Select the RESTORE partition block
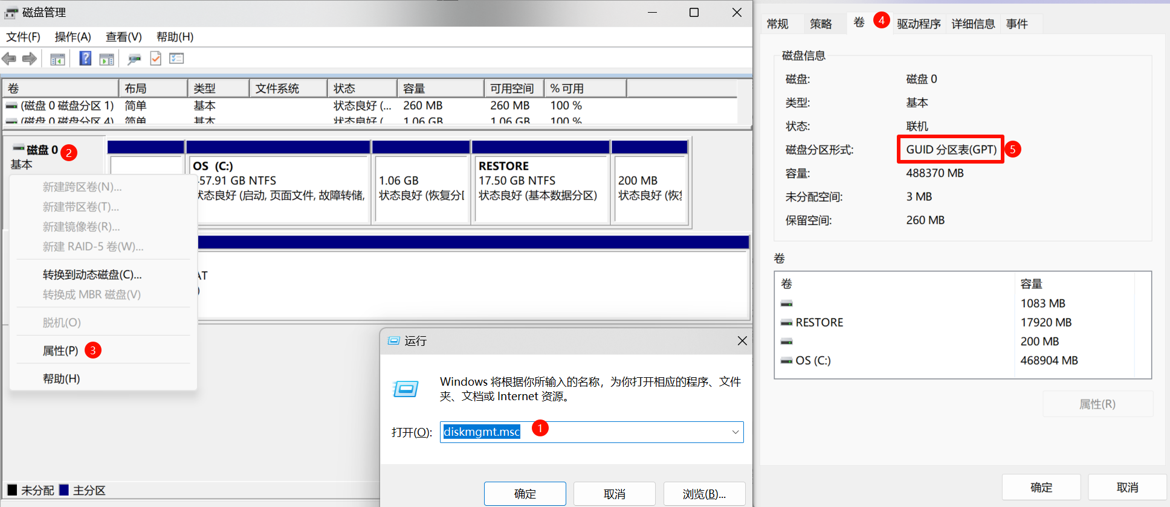Viewport: 1170px width, 507px height. 540,188
